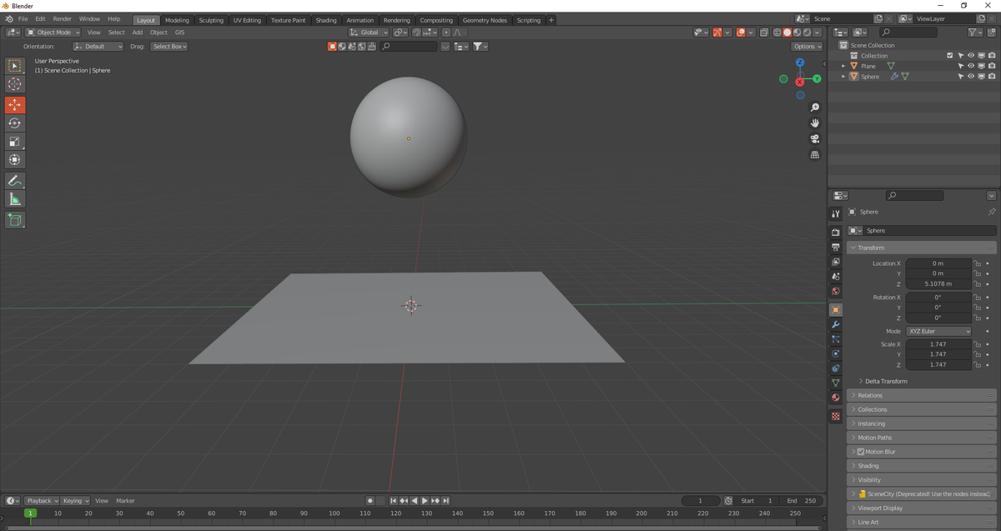Open the Object Data mesh properties tab

tap(836, 383)
